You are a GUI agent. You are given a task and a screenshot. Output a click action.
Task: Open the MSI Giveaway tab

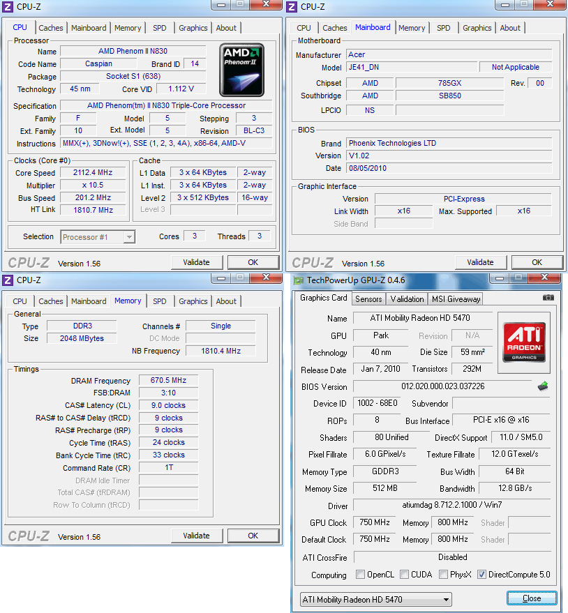point(456,299)
